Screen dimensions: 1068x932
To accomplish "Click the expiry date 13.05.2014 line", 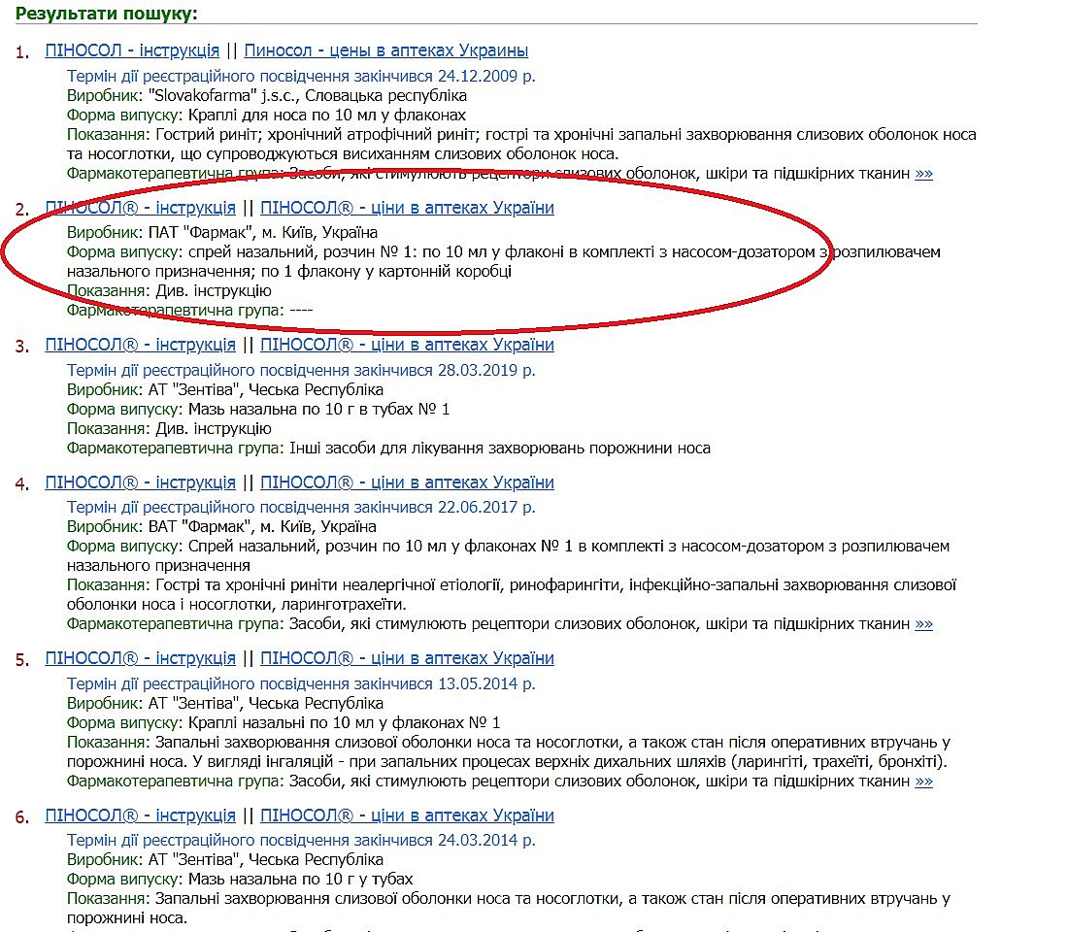I will pos(301,683).
